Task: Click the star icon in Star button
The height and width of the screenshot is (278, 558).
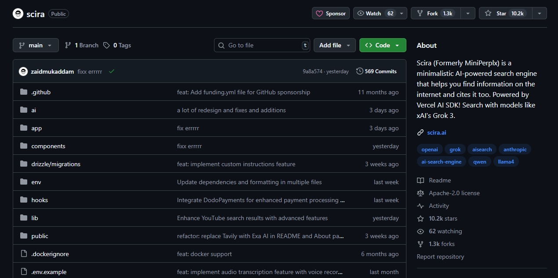Action: [488, 14]
